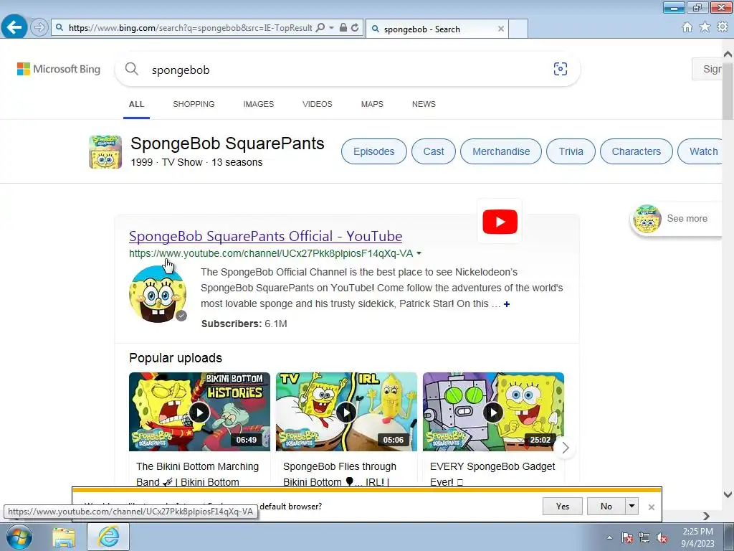Open File Explorer from the taskbar
This screenshot has width=734, height=551.
[64, 537]
